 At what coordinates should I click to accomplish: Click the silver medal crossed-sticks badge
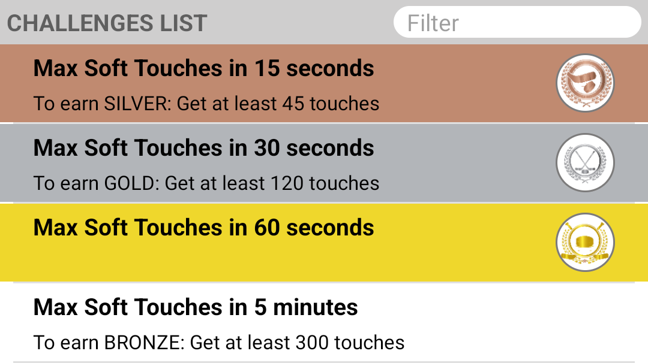click(x=585, y=162)
